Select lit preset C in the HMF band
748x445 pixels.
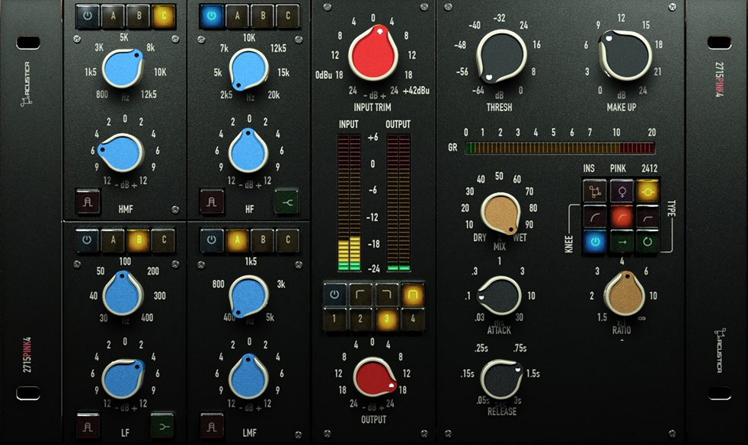164,16
